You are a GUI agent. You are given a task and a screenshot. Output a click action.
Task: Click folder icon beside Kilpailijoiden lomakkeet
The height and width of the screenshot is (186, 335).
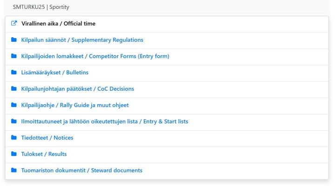click(x=13, y=56)
